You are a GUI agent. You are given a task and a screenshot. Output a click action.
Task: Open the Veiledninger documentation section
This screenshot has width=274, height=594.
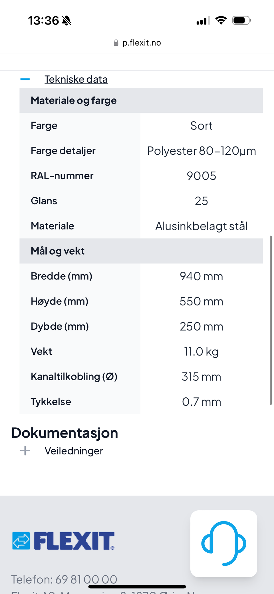pos(74,451)
